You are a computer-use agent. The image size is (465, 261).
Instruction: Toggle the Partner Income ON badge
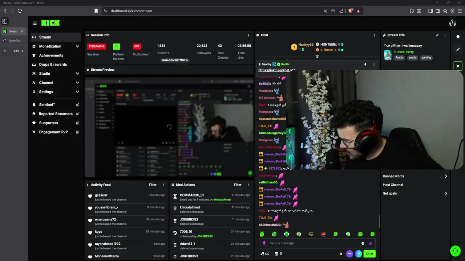(116, 46)
